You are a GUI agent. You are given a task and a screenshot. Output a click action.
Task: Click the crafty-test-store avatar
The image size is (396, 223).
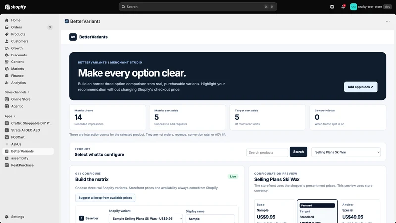pos(353,7)
